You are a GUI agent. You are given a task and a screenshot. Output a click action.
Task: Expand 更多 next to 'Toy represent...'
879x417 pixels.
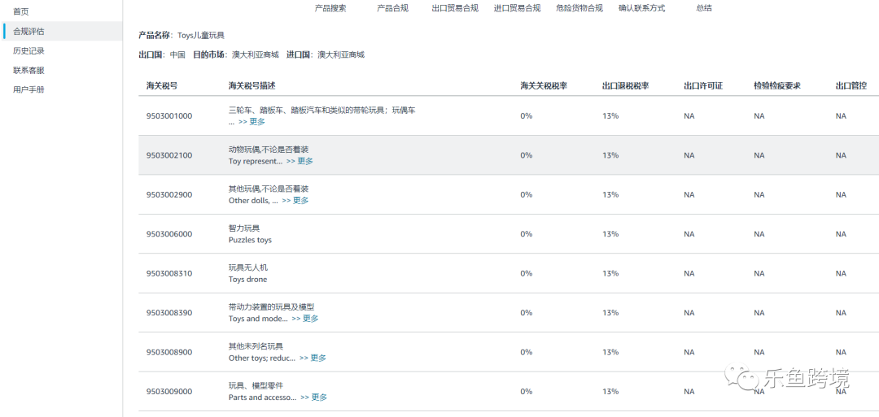[300, 161]
